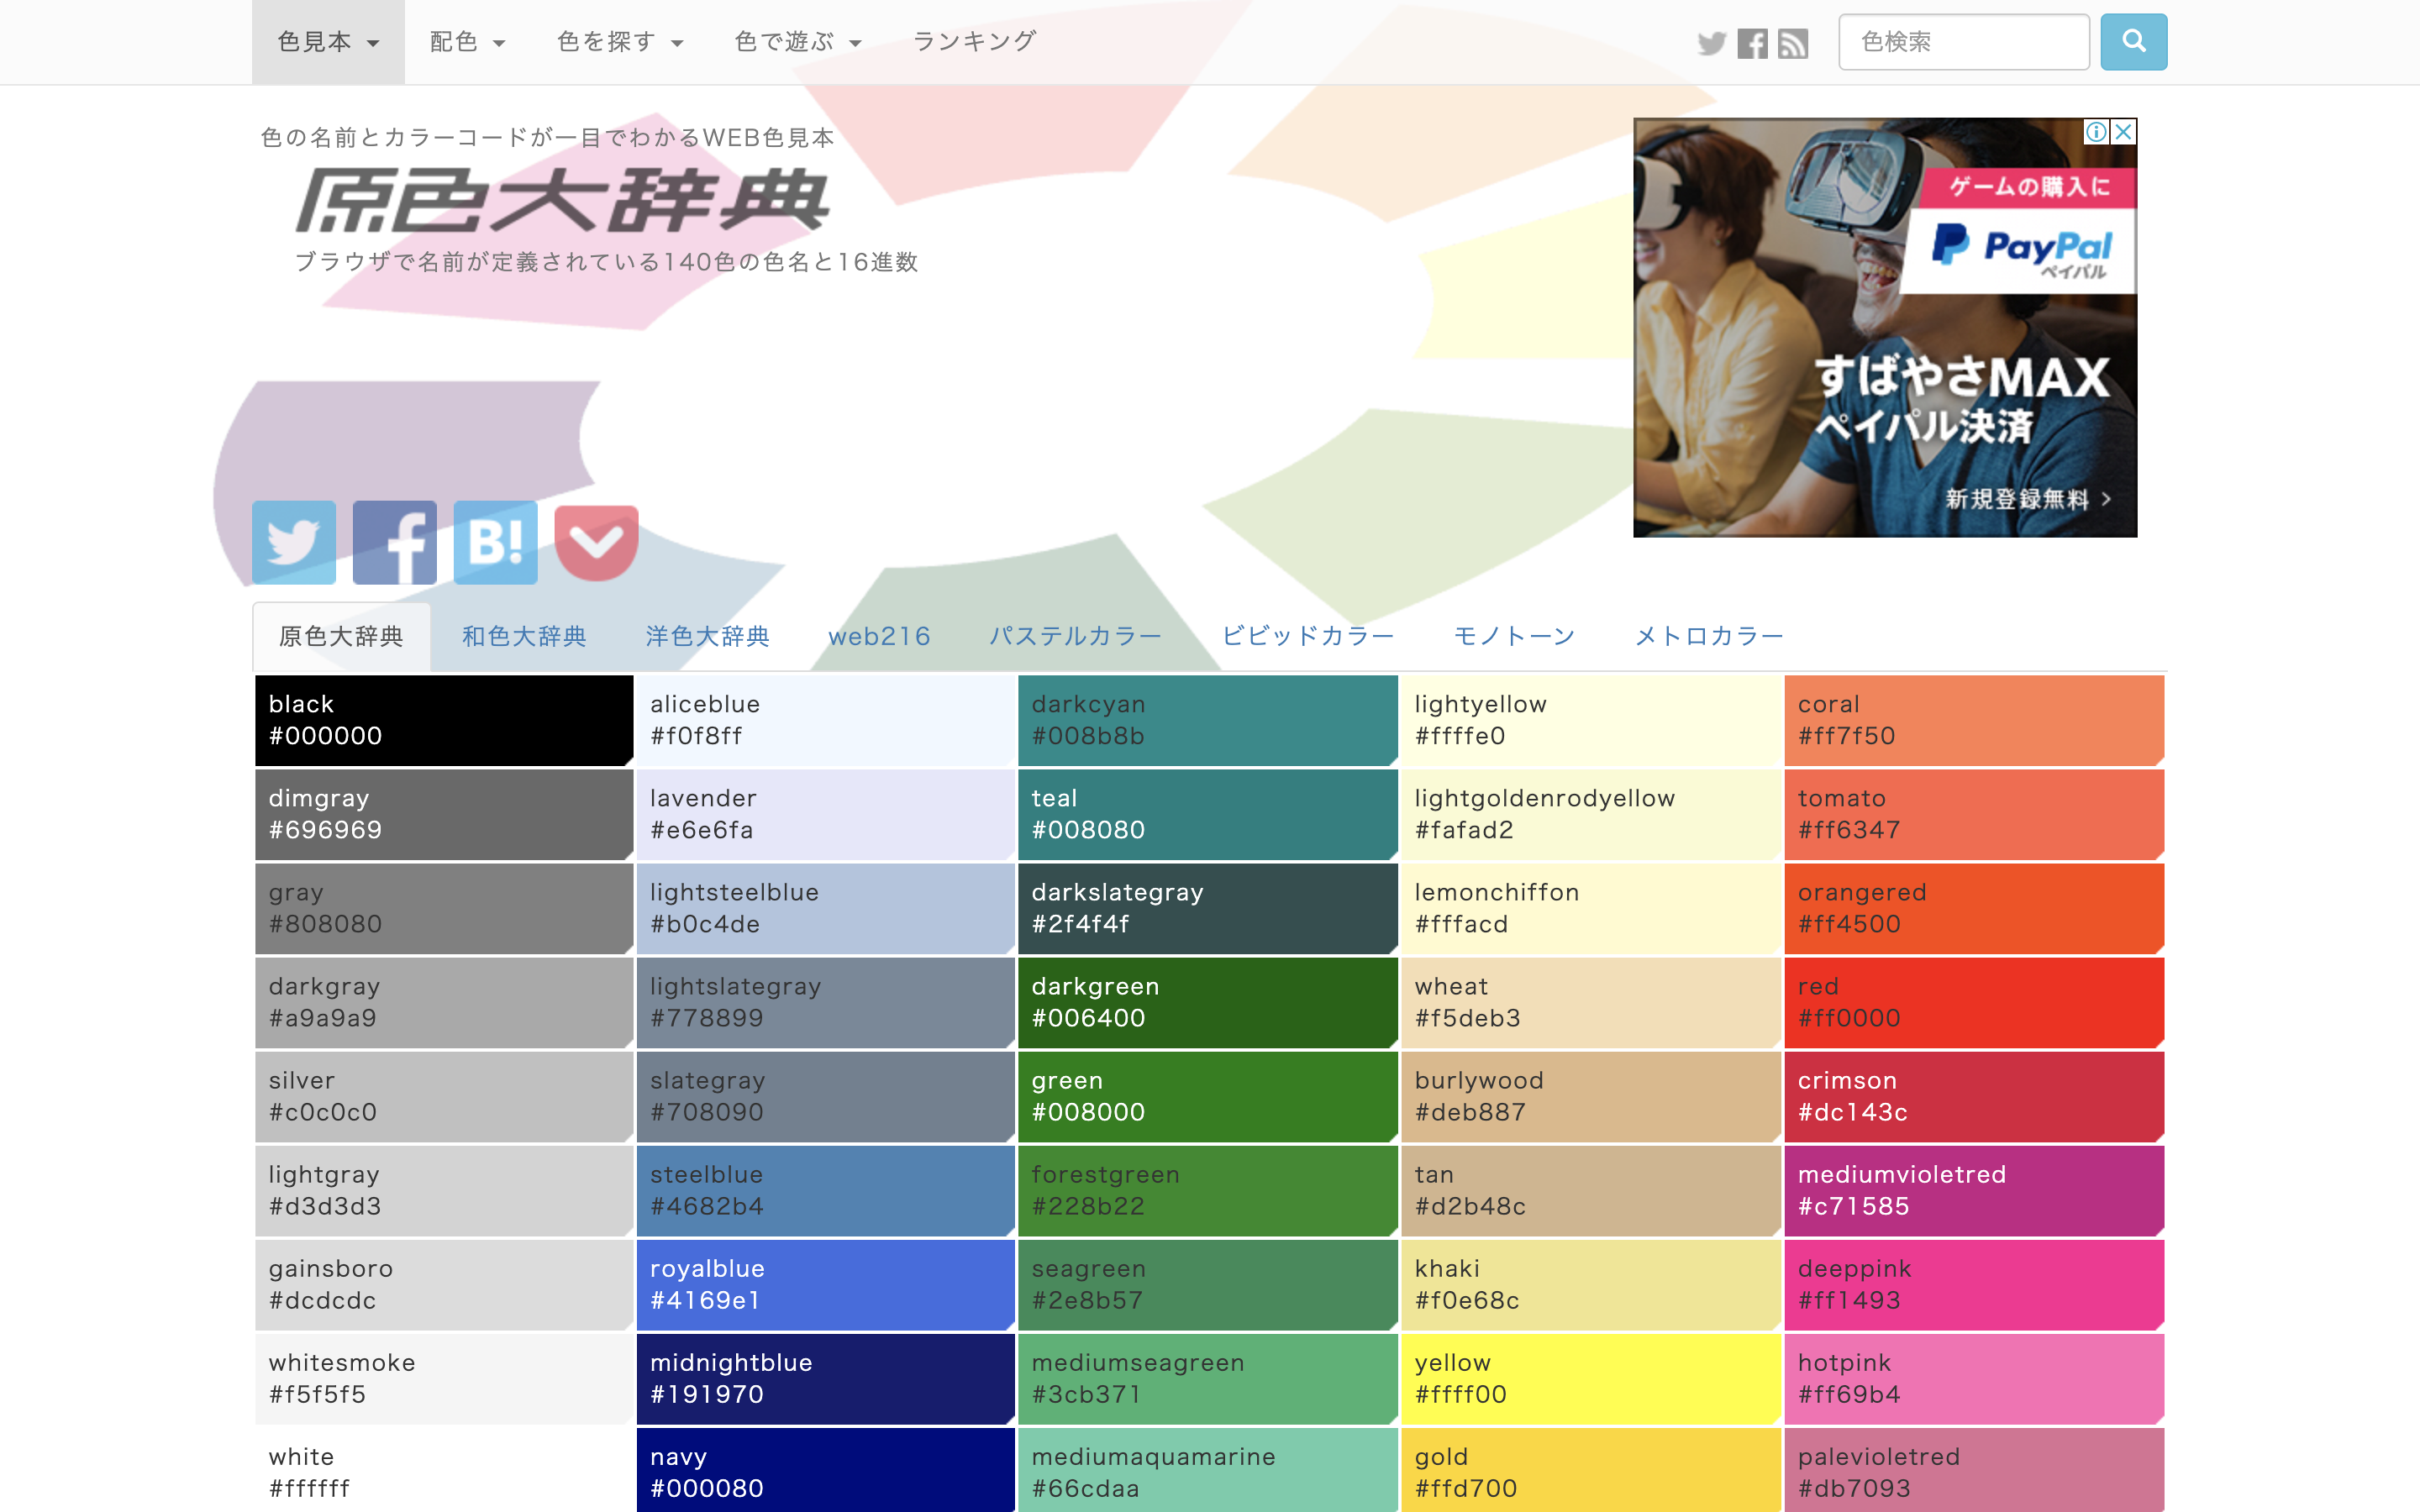Switch to the パステルカラー tab
This screenshot has height=1512, width=2420.
tap(1075, 636)
